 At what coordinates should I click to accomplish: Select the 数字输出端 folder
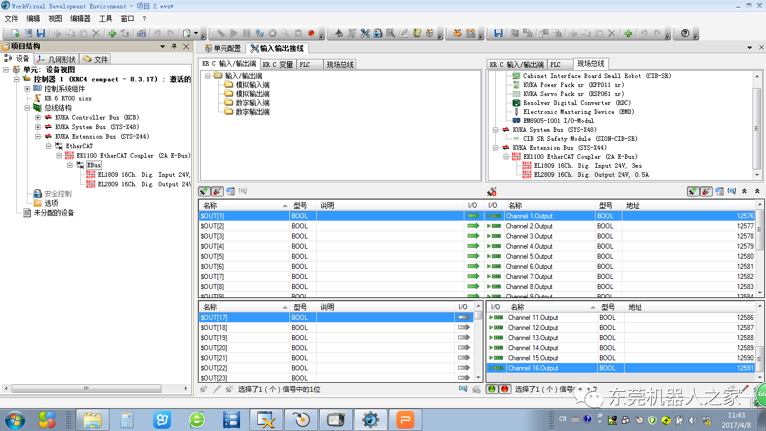[x=252, y=112]
